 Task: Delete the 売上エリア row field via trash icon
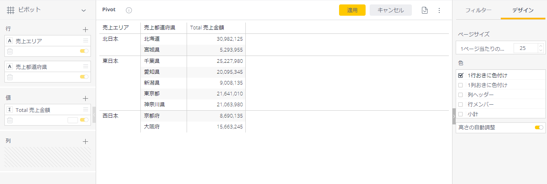(x=10, y=51)
